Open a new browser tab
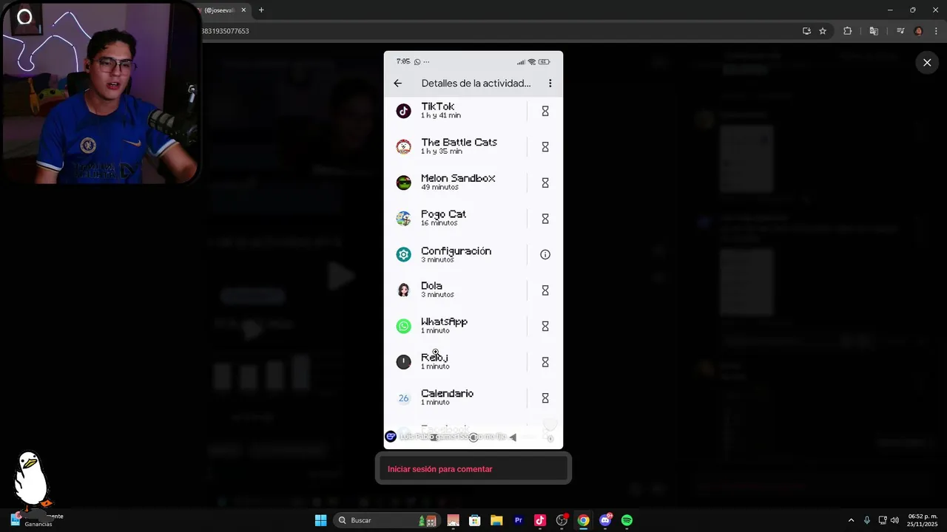Image resolution: width=947 pixels, height=532 pixels. [261, 10]
